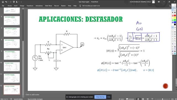Screen dimensions: 177x100
Task: Click the trash clear icon in annotation toolbar
Action: 175,47
